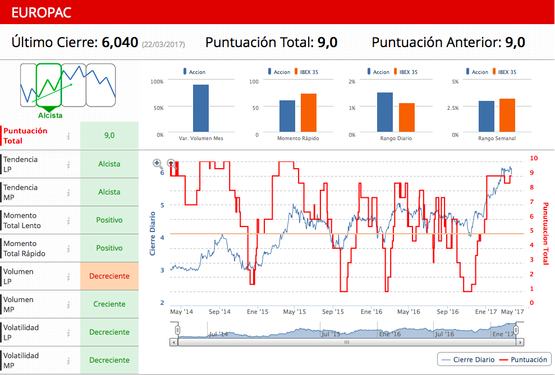Show info for Momento Total Rápido

[x=68, y=248]
